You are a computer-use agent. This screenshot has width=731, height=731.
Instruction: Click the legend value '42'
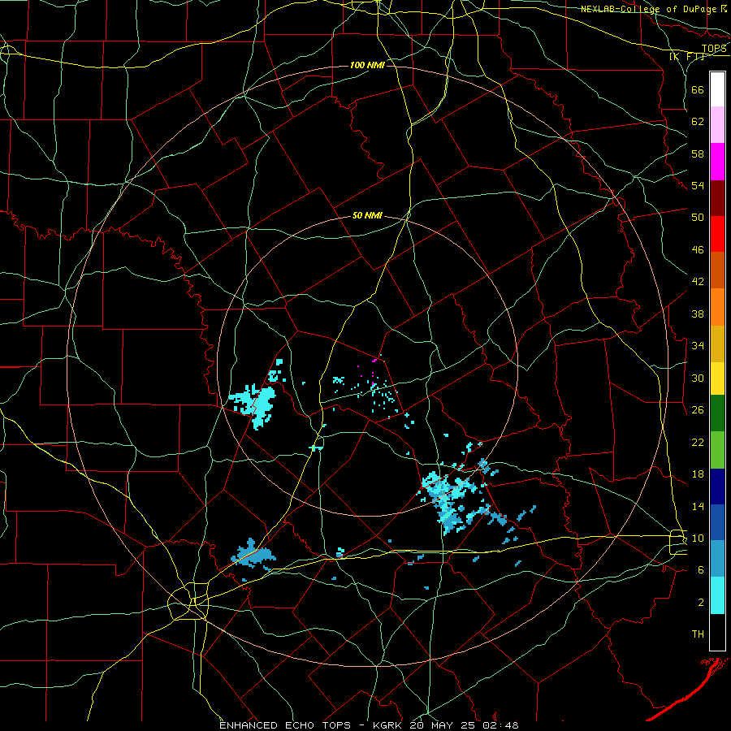(698, 282)
